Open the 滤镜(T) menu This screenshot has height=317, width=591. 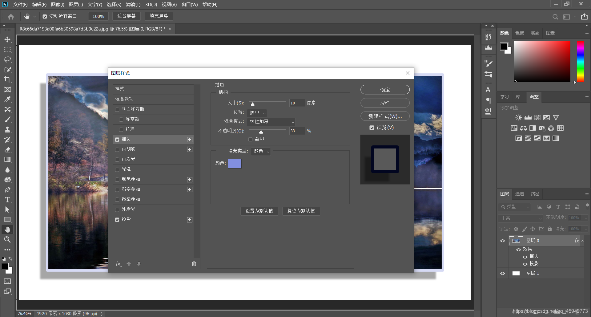pyautogui.click(x=133, y=4)
